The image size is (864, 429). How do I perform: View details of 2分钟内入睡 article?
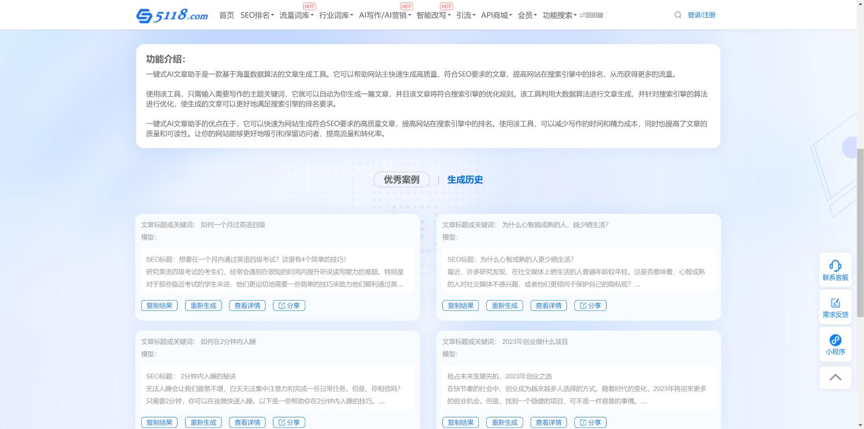247,422
